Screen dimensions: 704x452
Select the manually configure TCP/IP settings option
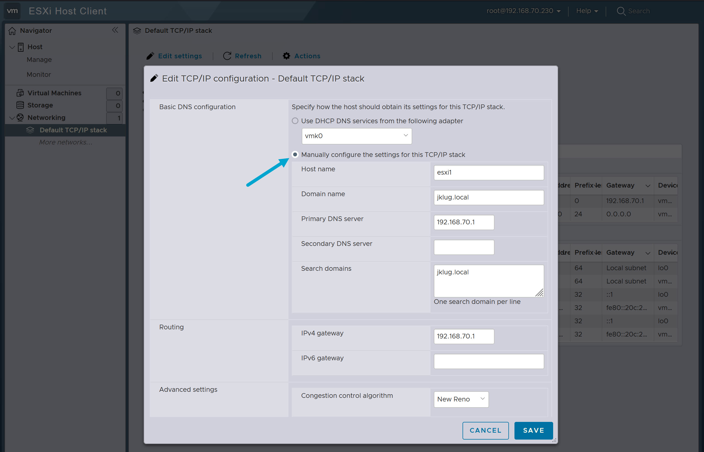(295, 154)
